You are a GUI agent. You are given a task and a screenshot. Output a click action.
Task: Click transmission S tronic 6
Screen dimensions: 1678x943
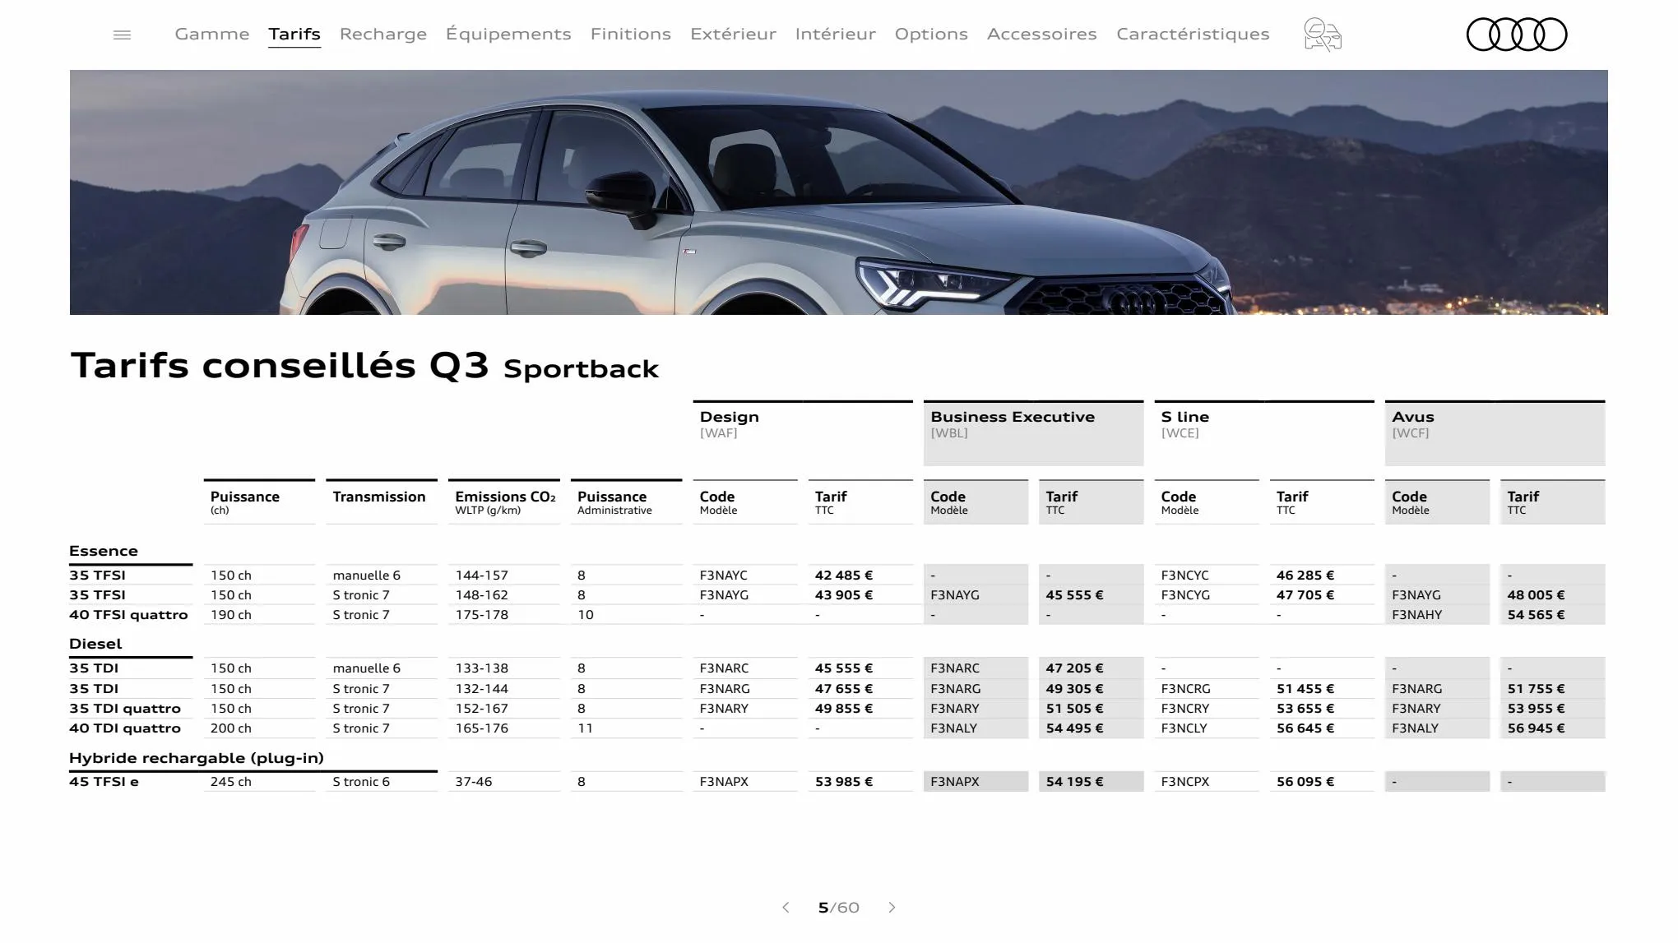tap(361, 782)
